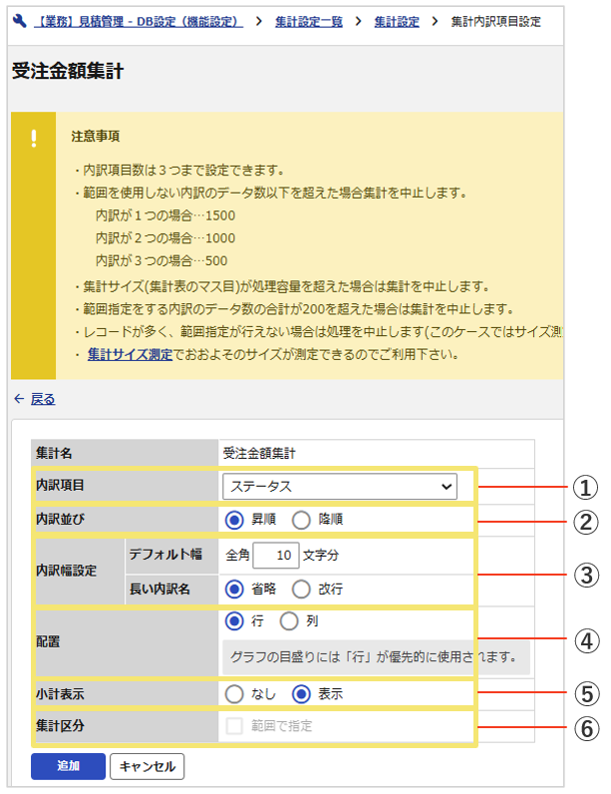Click the 集計名 value 受注金額集計

(259, 453)
